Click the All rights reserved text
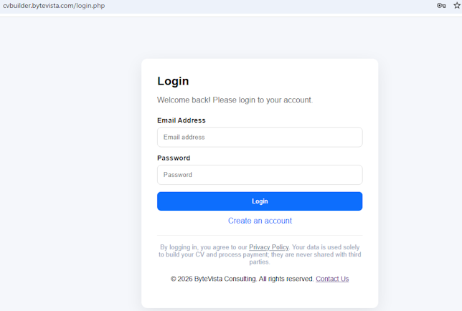The image size is (462, 311). click(x=286, y=279)
